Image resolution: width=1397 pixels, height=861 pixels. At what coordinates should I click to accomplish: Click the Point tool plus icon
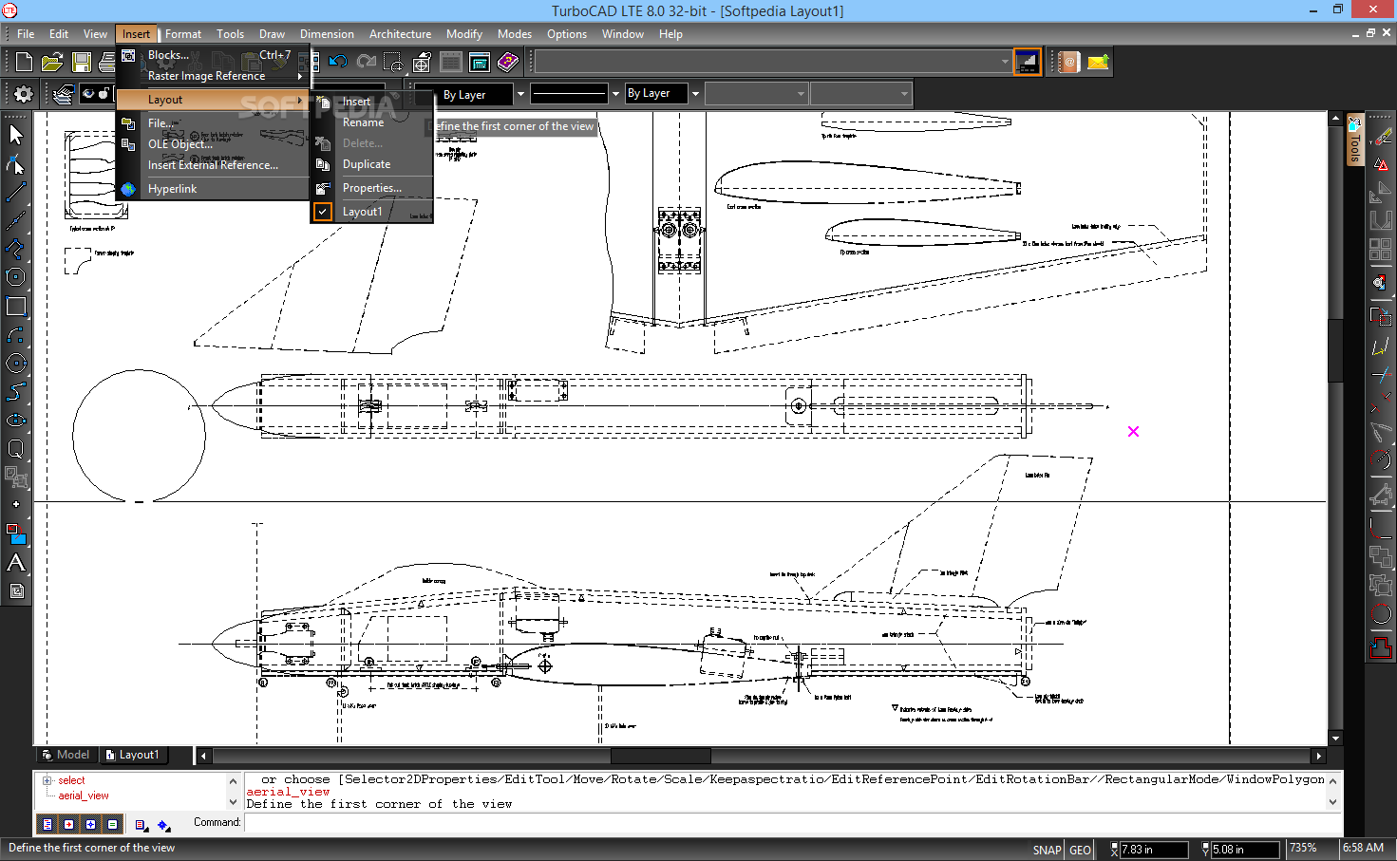(x=16, y=504)
